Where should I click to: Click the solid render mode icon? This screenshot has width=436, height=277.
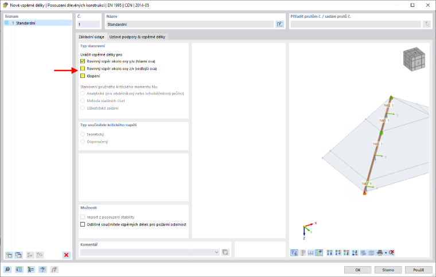point(363,252)
